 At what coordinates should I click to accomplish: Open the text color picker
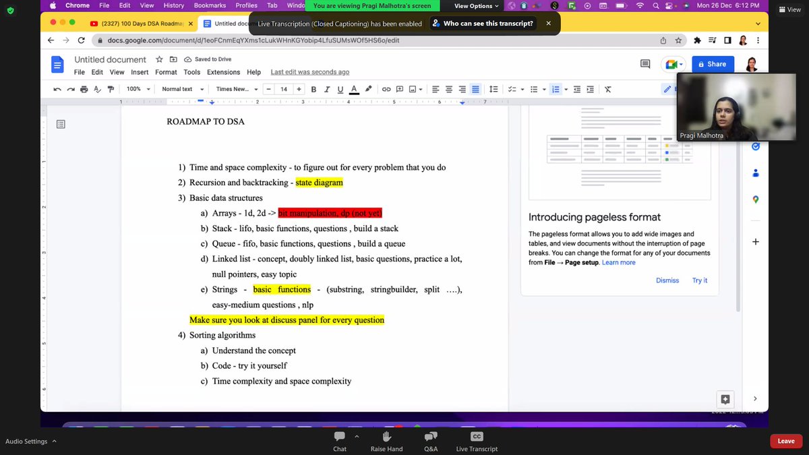click(354, 89)
